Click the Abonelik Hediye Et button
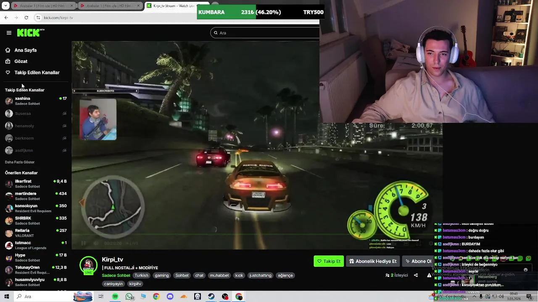 click(x=373, y=261)
